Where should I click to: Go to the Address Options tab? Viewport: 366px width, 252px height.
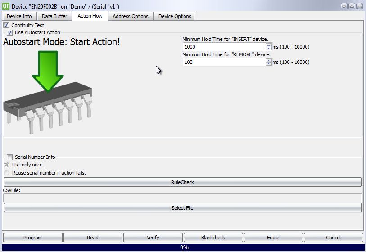pos(131,16)
